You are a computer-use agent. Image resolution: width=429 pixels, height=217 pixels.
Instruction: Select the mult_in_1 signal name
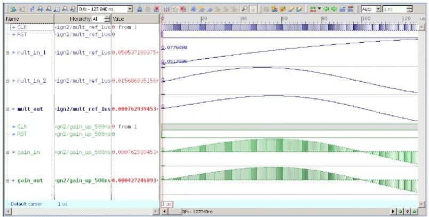click(31, 52)
